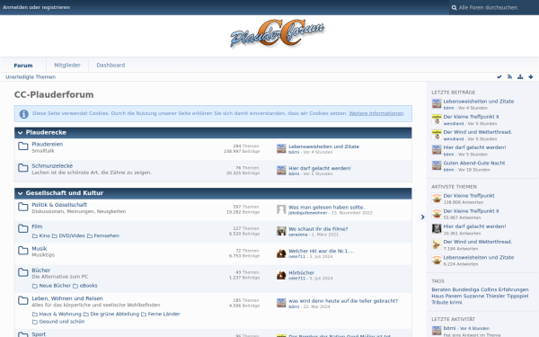Click avatar next to Hörbücher post

281,275
